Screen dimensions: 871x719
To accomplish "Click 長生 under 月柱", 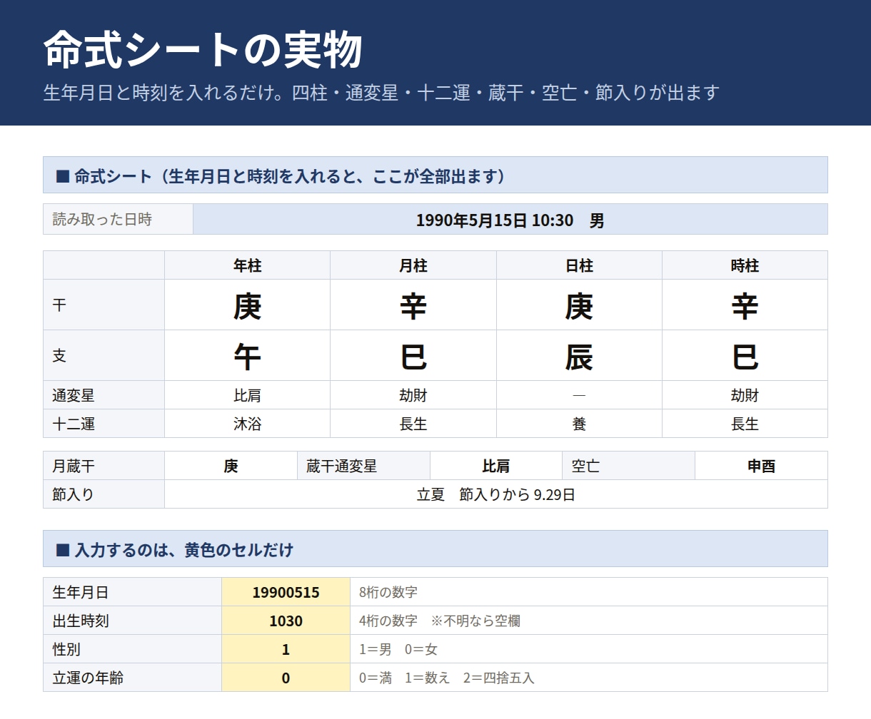I will click(413, 424).
